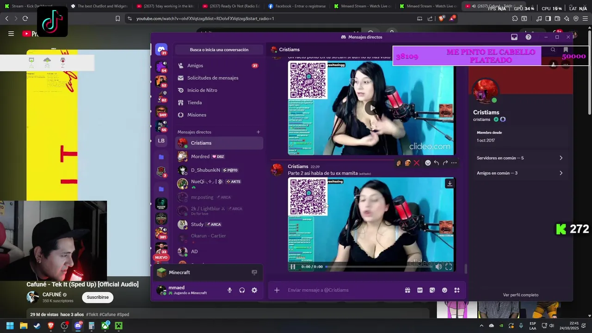Play the first video attachment
This screenshot has height=333, width=592.
click(x=372, y=108)
